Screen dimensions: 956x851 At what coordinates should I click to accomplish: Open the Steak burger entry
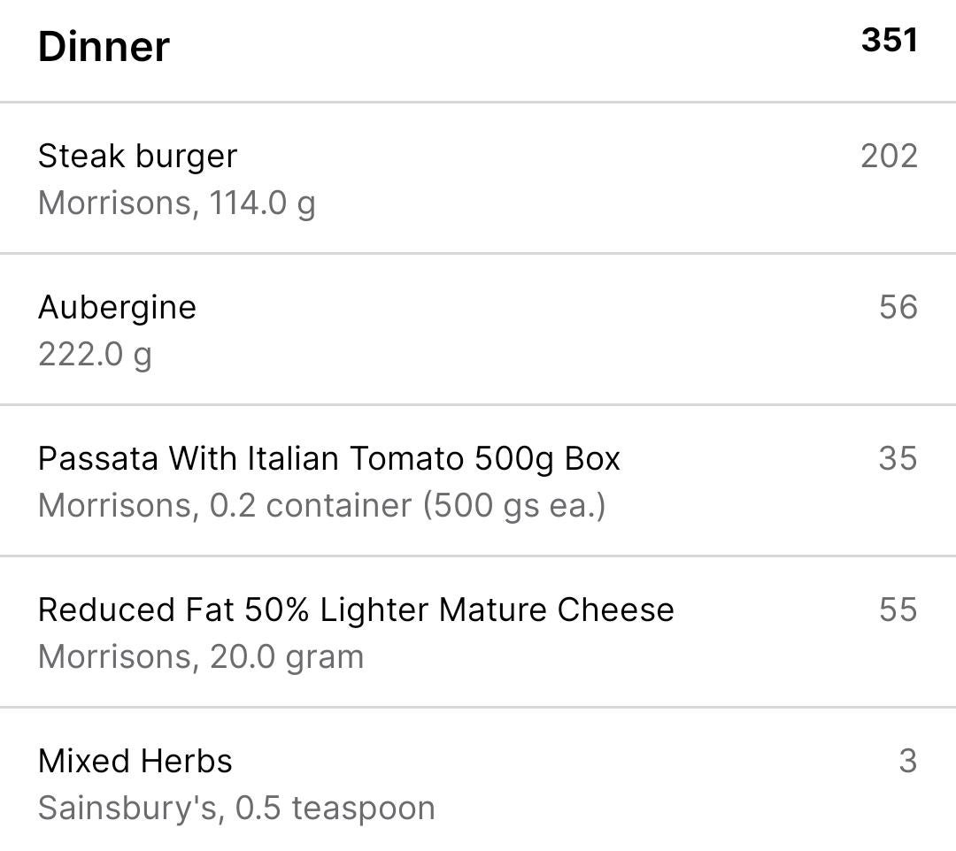pos(478,178)
